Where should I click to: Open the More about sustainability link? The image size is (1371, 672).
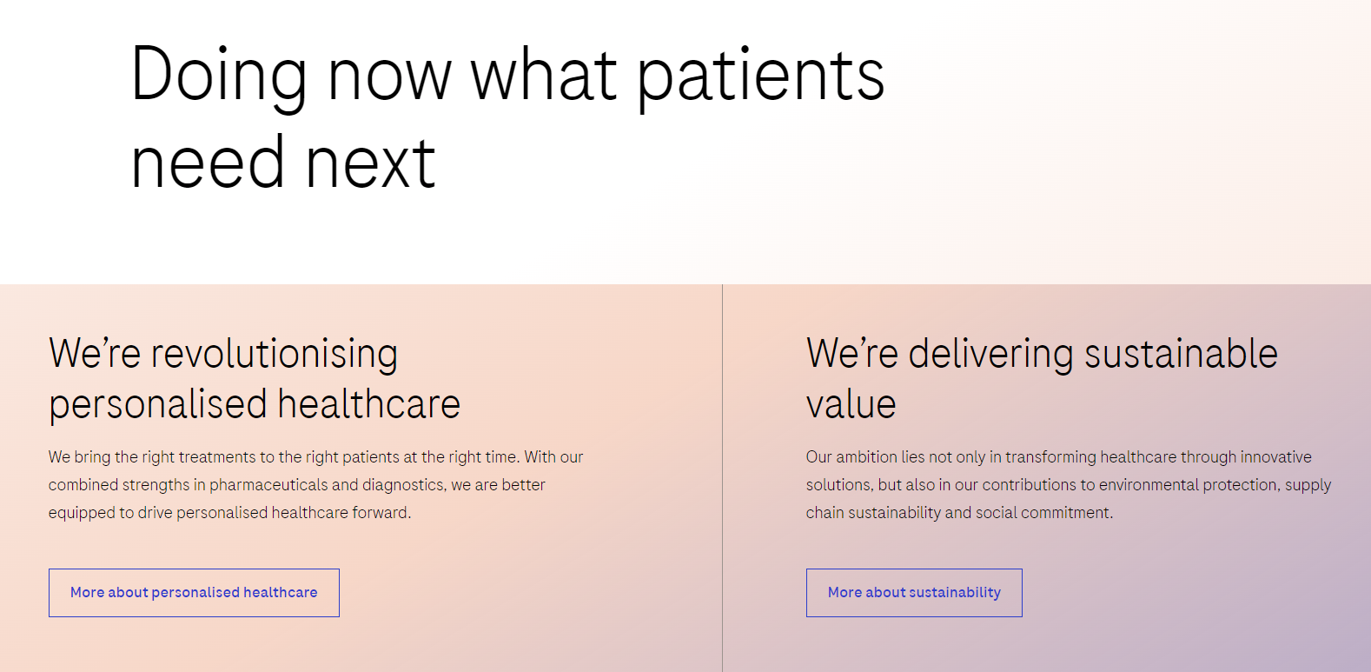click(x=914, y=593)
